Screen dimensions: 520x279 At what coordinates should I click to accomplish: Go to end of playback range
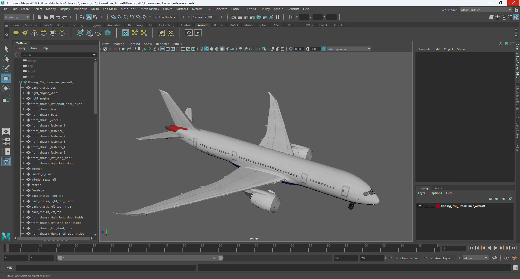click(514, 248)
